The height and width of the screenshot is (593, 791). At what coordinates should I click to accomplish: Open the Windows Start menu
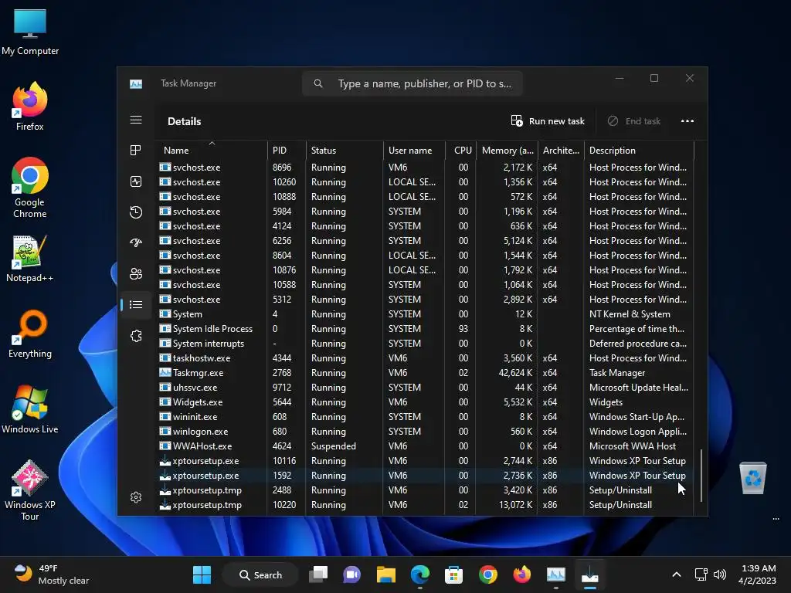[202, 574]
